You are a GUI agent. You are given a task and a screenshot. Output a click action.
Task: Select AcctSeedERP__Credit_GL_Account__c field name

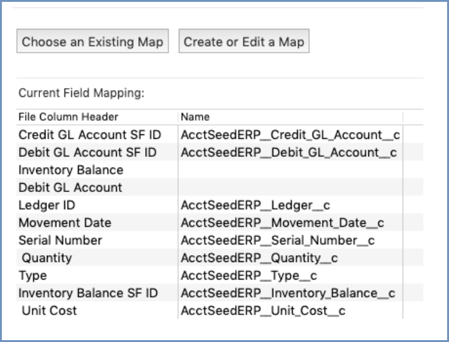click(x=290, y=135)
